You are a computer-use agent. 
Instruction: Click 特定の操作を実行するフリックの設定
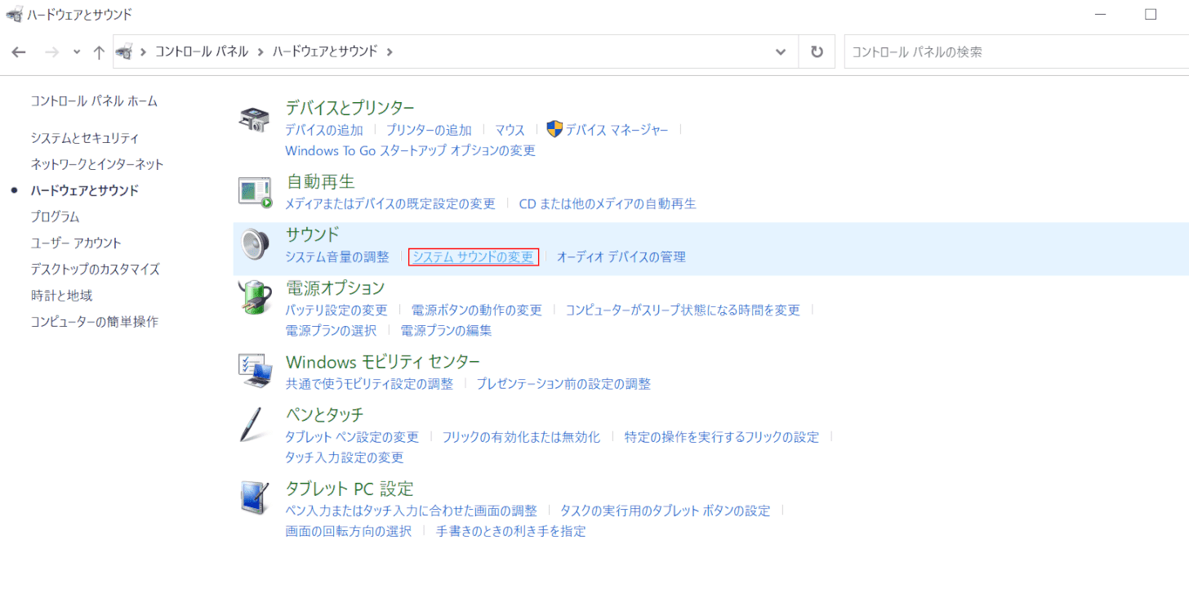coord(722,436)
